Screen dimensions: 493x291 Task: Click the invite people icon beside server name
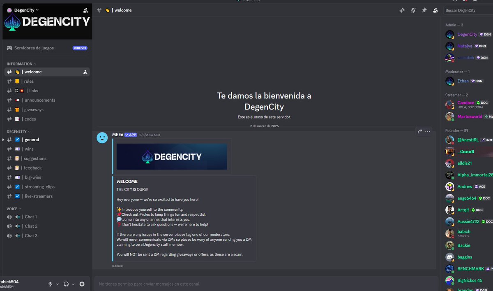click(x=85, y=10)
